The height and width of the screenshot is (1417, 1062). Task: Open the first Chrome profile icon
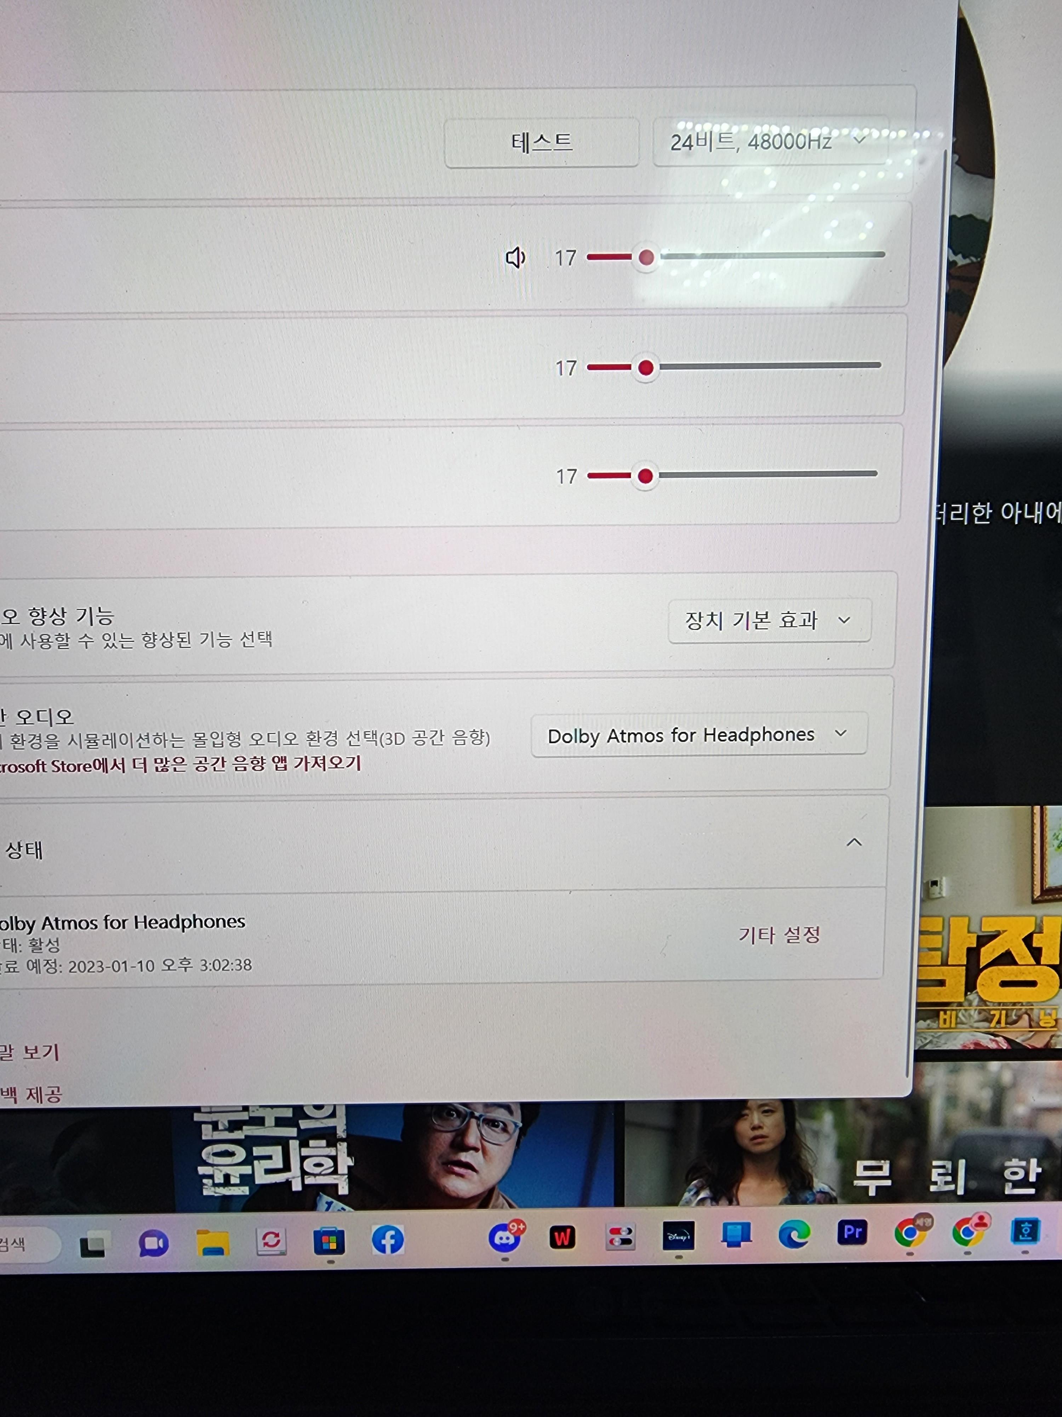tap(911, 1231)
